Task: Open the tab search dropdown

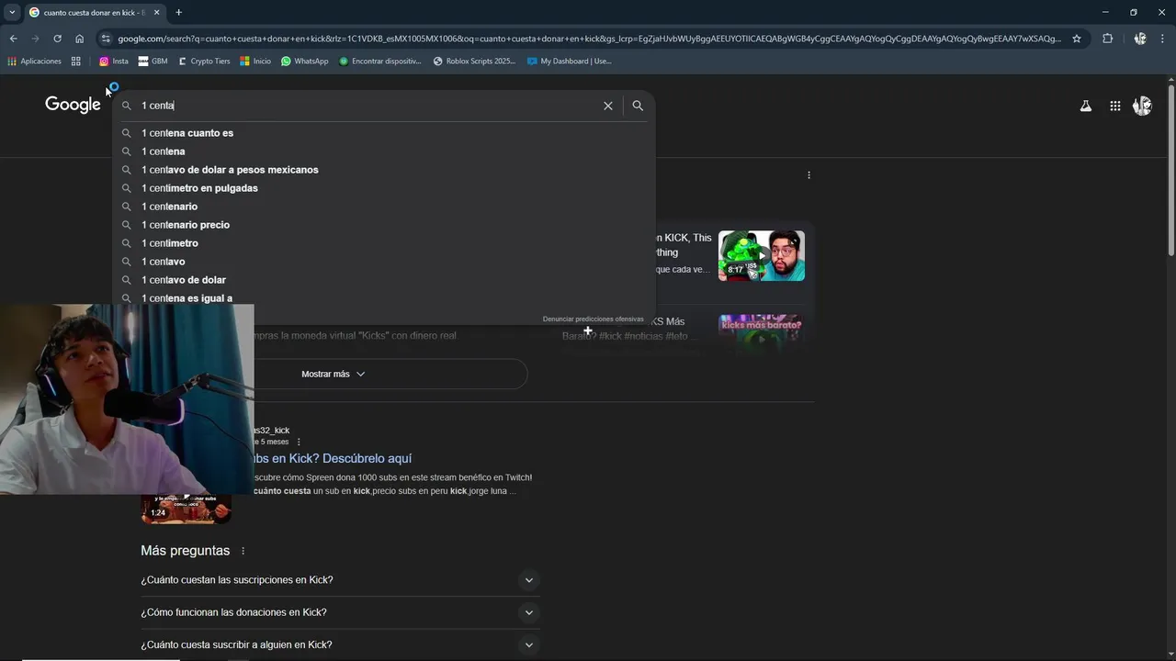Action: click(x=12, y=12)
